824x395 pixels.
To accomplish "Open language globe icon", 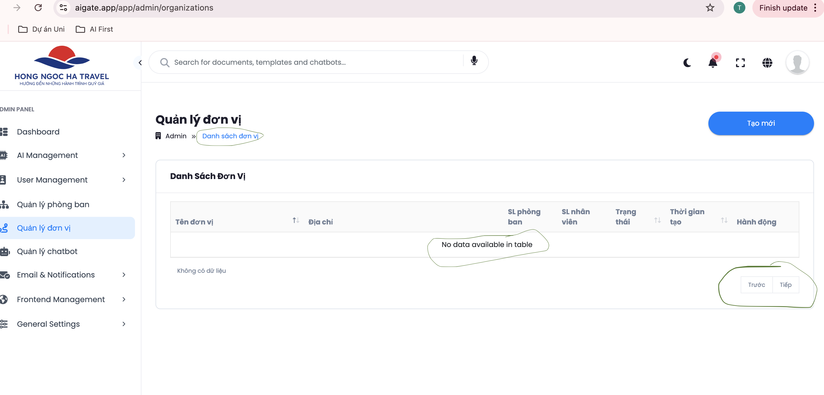I will pyautogui.click(x=767, y=63).
